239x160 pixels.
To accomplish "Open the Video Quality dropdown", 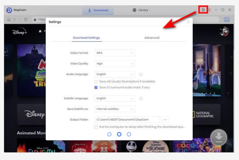I will coord(115,64).
